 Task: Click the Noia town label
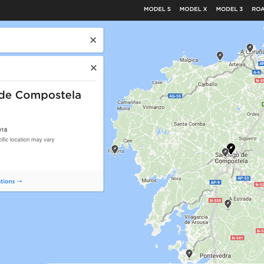[x=176, y=178]
